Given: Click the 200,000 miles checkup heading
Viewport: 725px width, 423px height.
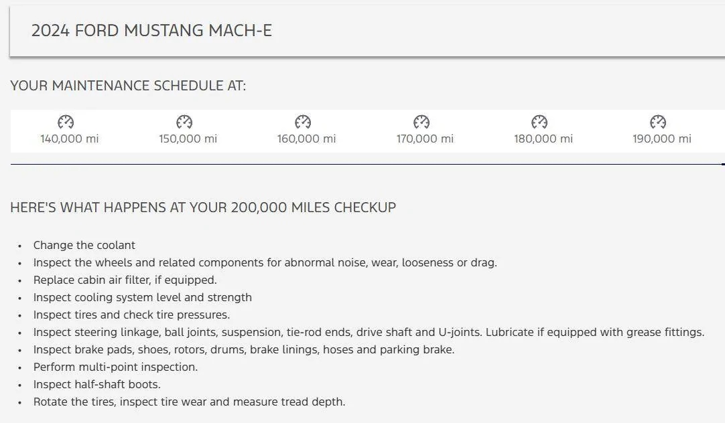Looking at the screenshot, I should (x=203, y=207).
